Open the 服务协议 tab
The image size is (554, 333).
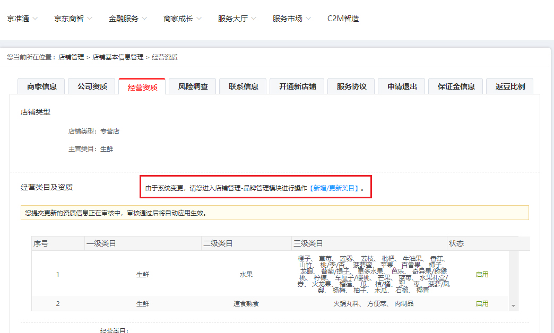click(x=351, y=86)
